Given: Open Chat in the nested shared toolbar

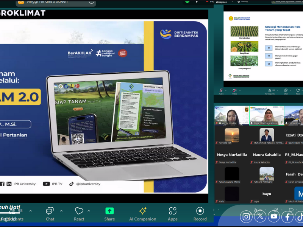Looking at the screenshot, I should (286, 92).
